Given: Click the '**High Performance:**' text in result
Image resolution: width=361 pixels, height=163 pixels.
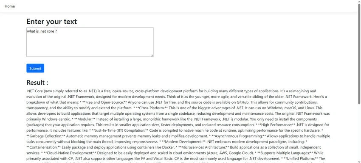Looking at the screenshot, I should click(x=277, y=124).
